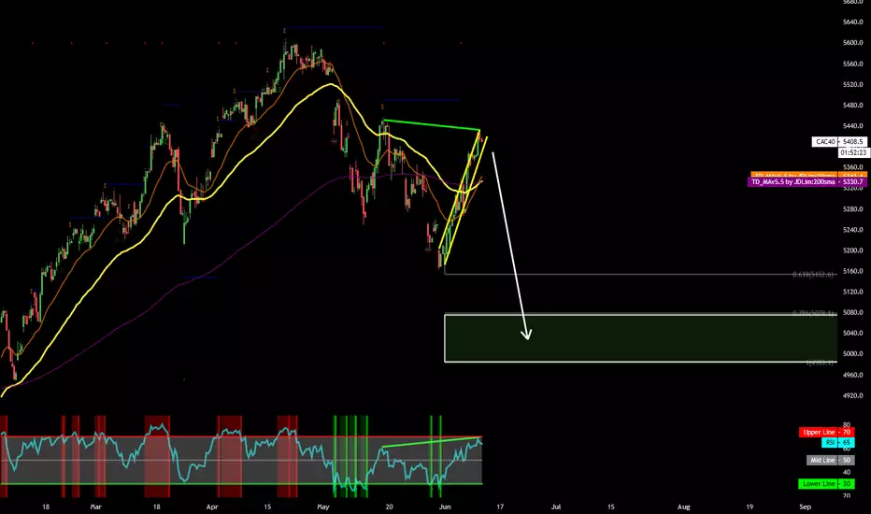
Task: Select the gray Mid Line 50 label
Action: tap(831, 460)
